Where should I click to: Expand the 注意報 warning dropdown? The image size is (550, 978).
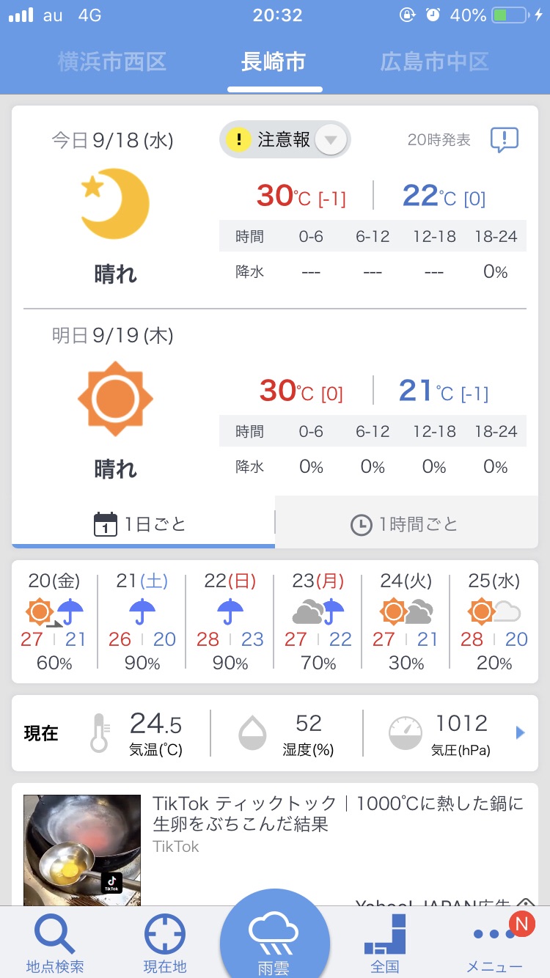point(330,139)
